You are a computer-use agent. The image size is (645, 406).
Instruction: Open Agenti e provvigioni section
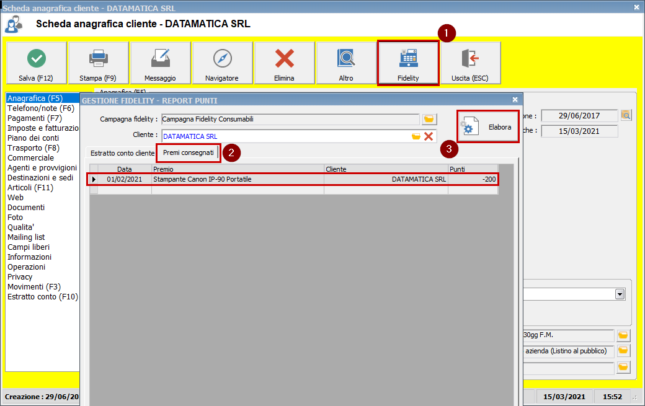click(42, 167)
